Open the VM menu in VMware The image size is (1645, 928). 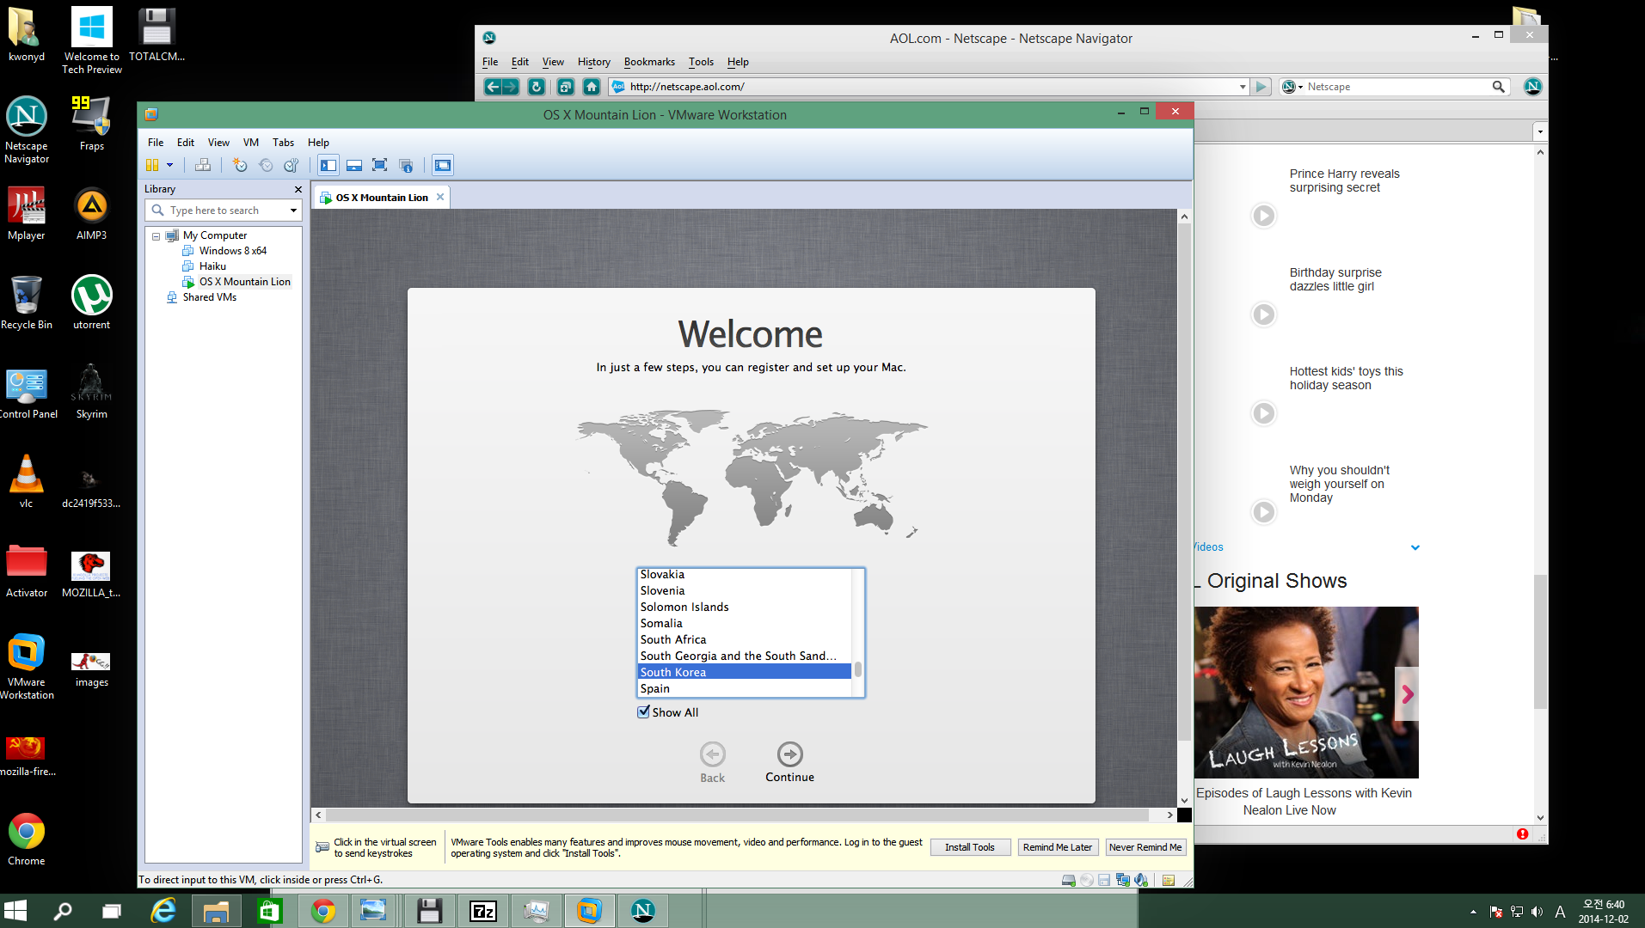[251, 143]
